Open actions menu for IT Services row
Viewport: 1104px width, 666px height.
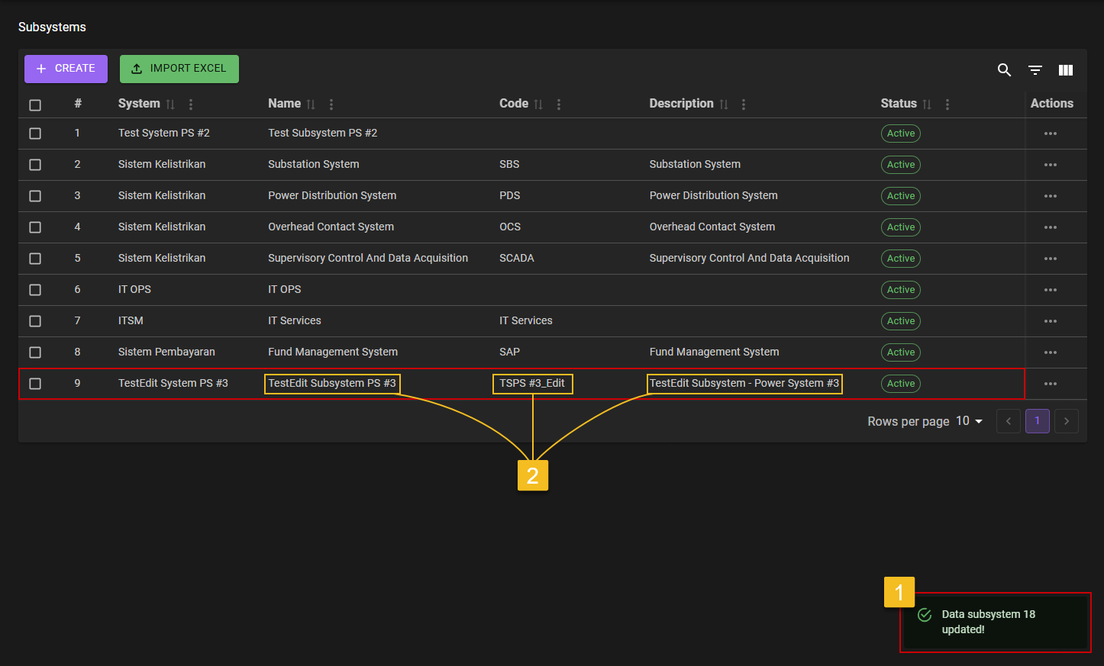coord(1050,320)
